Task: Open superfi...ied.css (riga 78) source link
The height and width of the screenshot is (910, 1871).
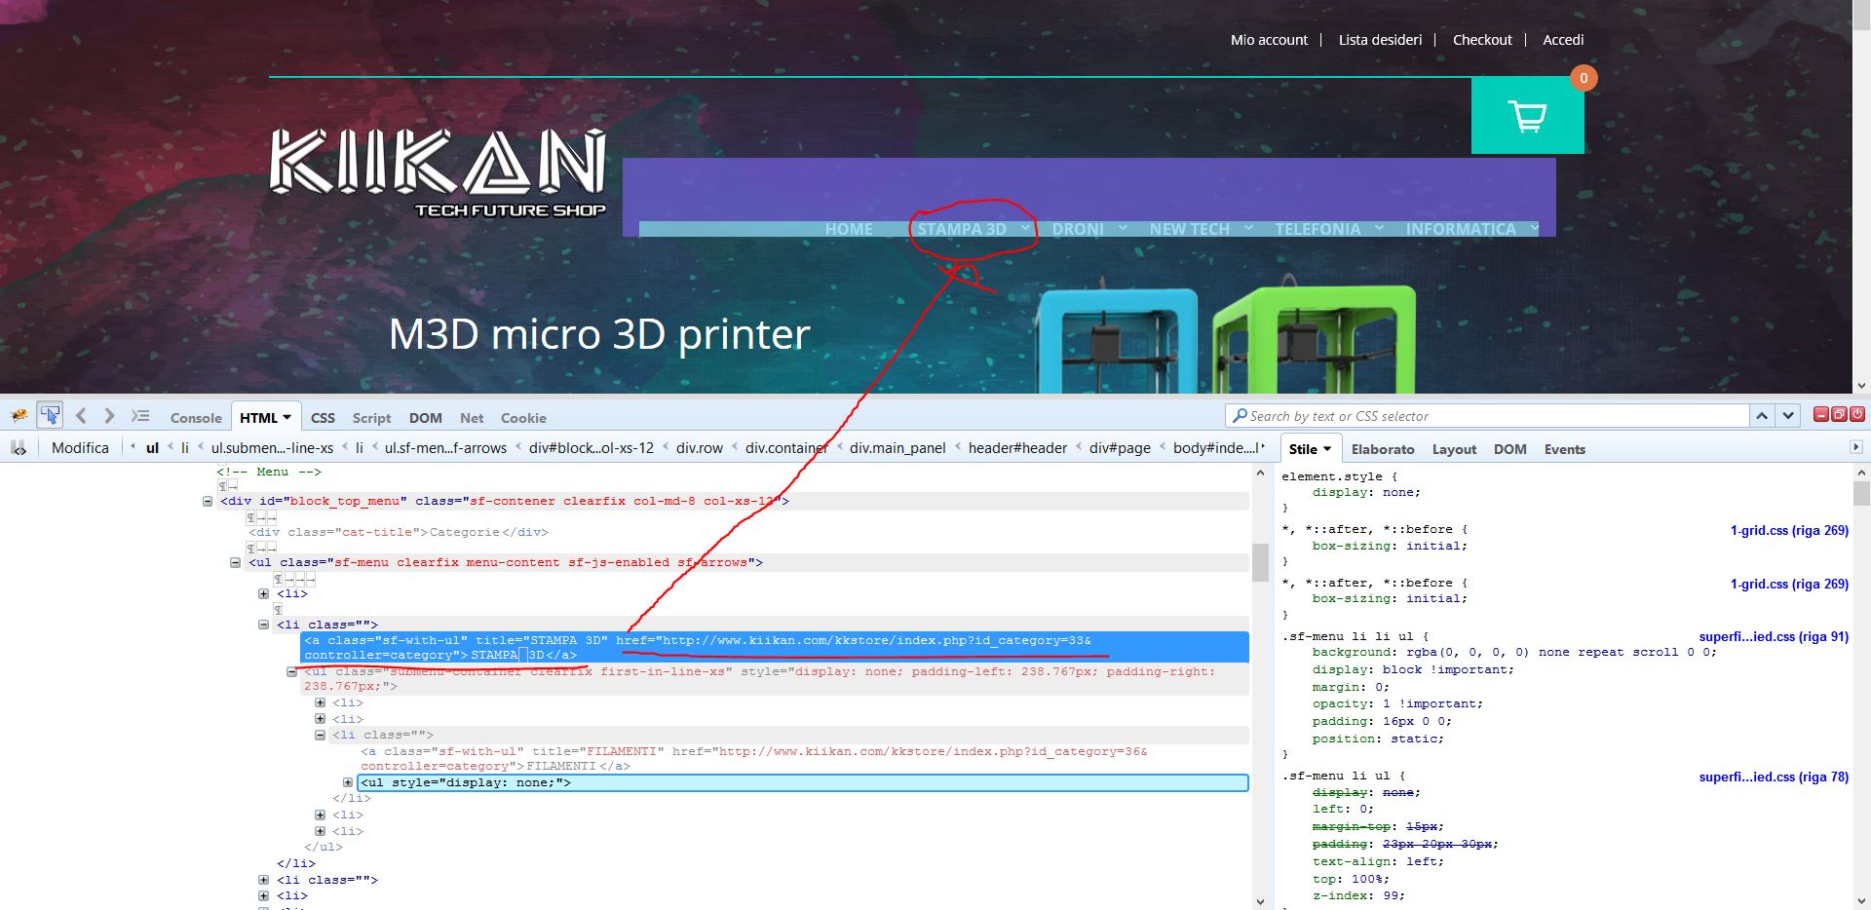Action: tap(1774, 777)
